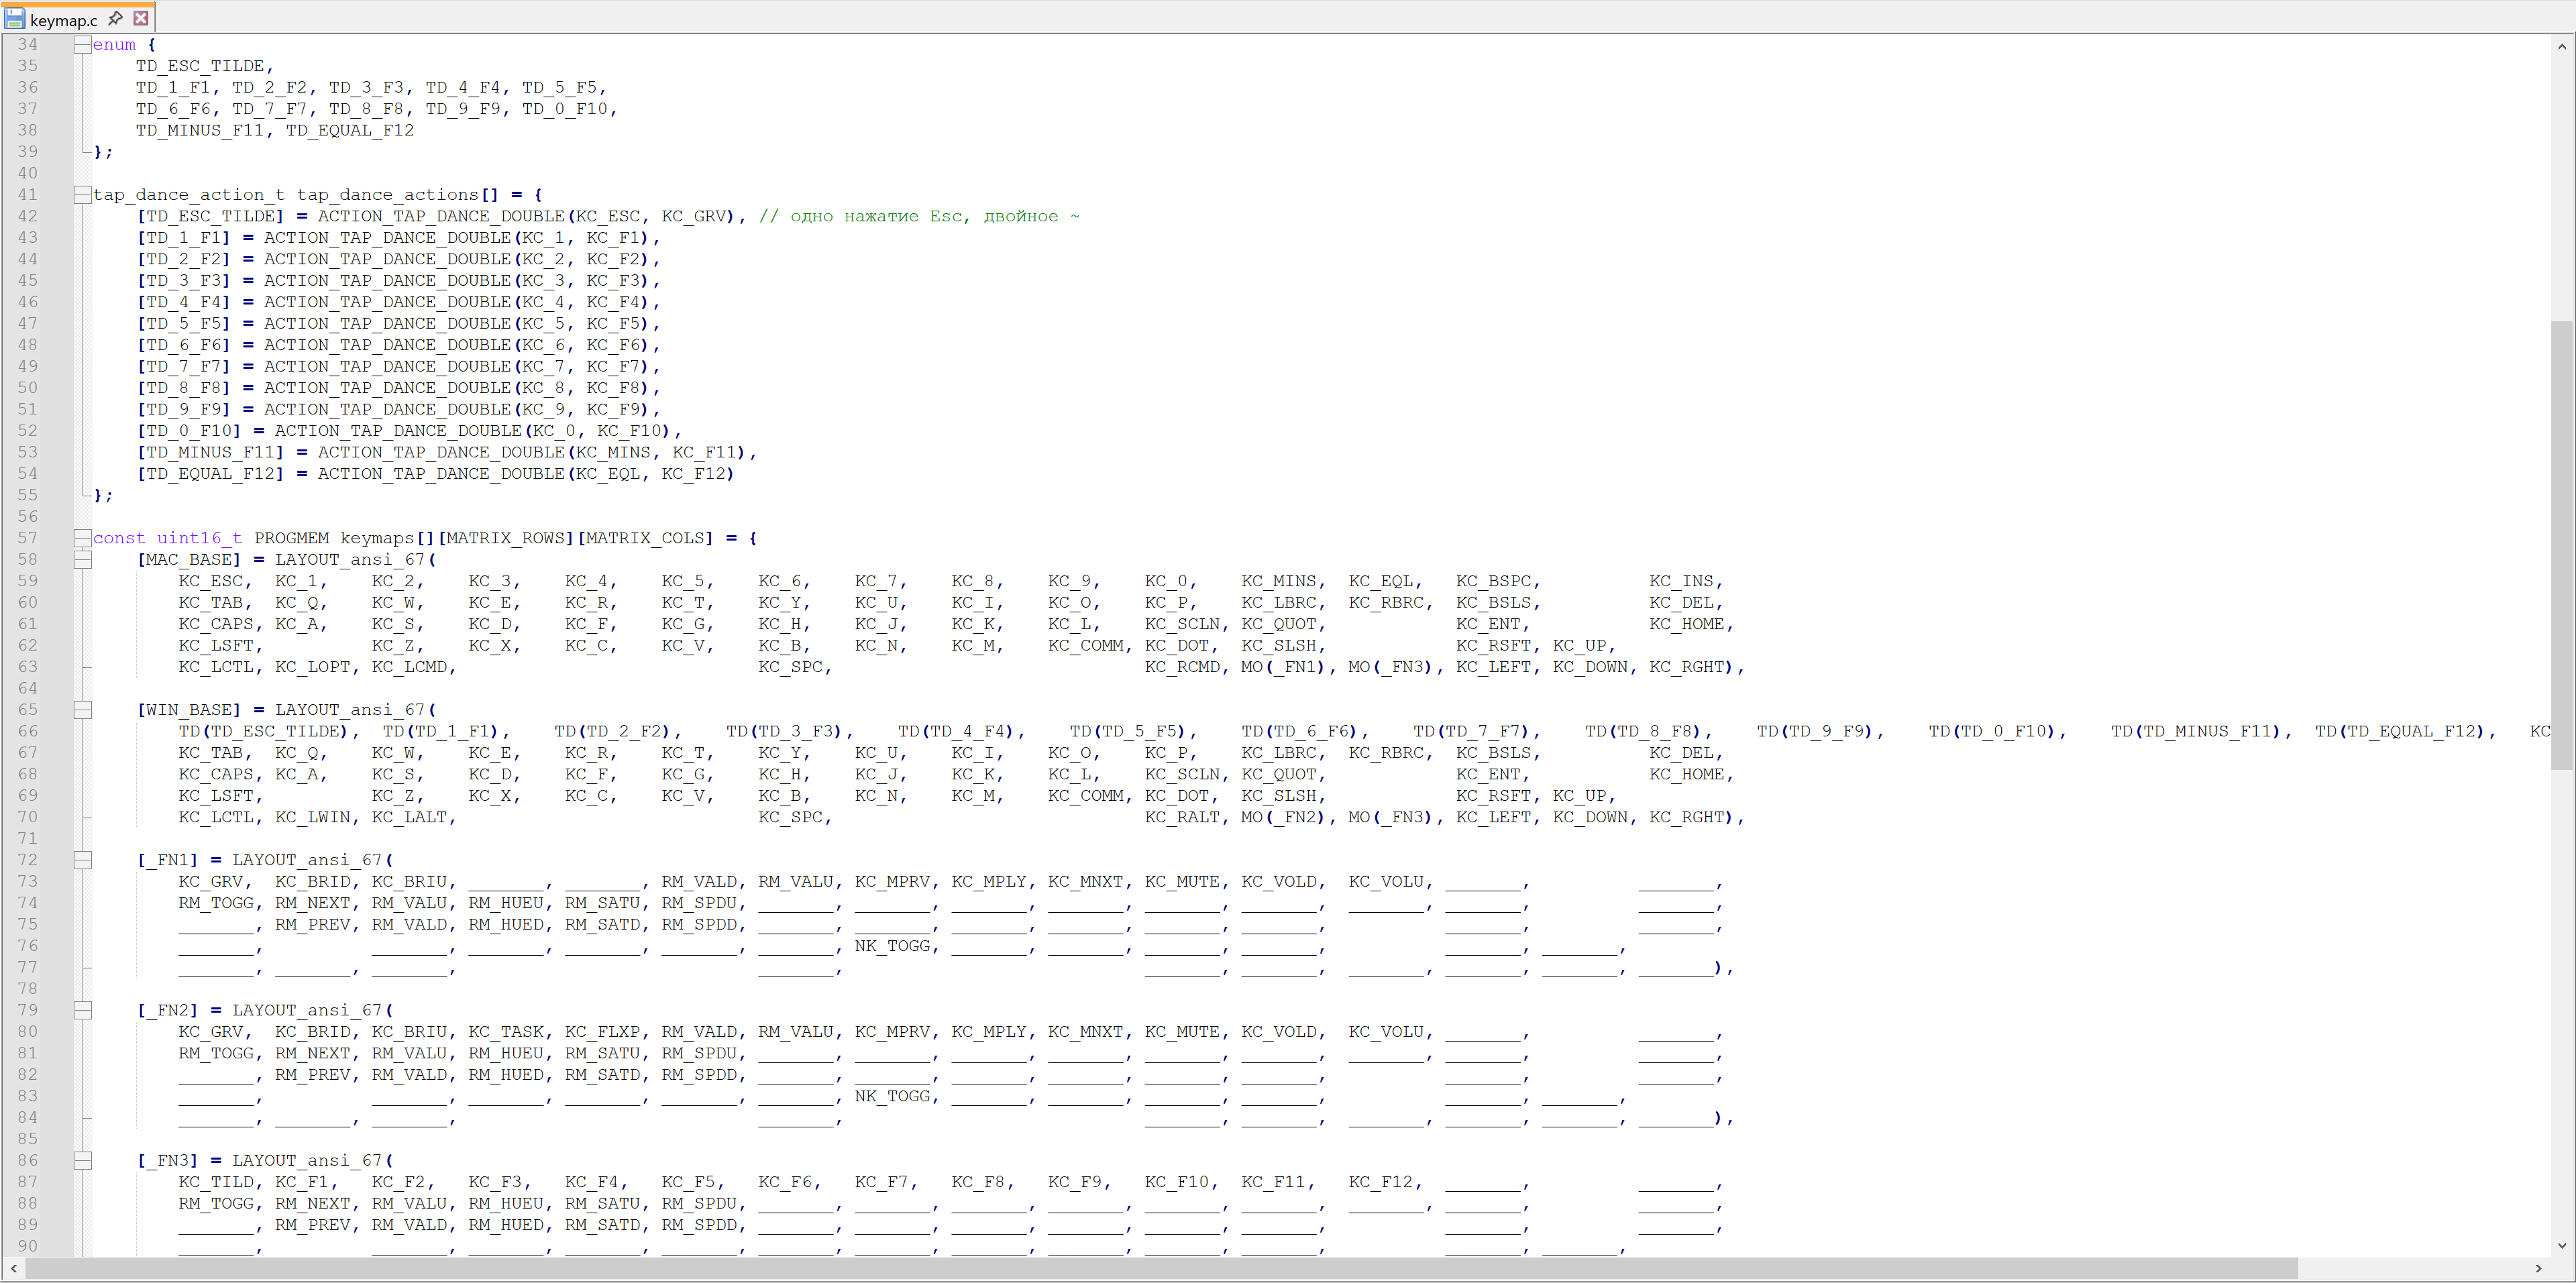Click the vertical scrollbar down arrow

[x=2561, y=1245]
